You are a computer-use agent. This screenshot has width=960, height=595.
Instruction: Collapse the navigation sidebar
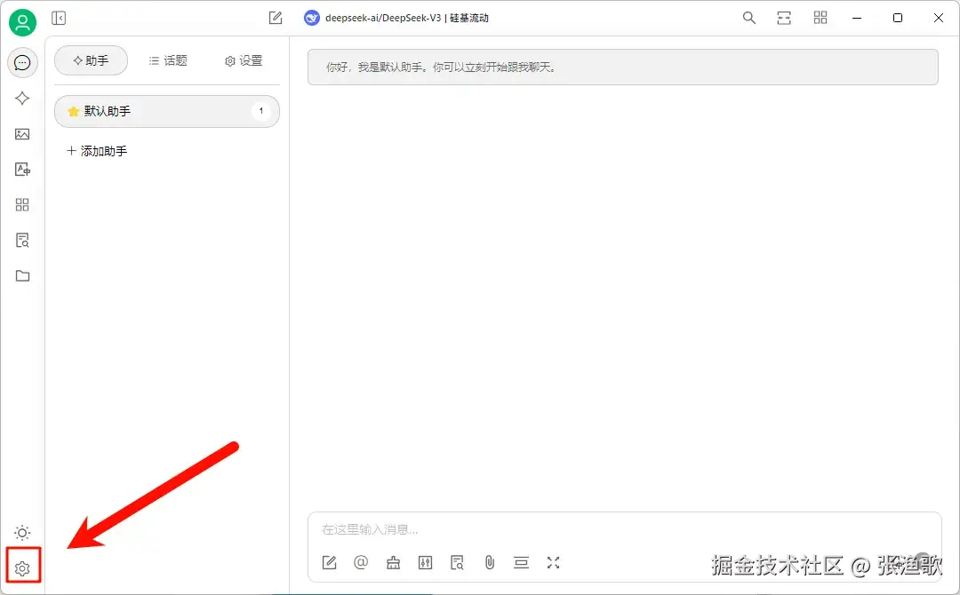[x=59, y=17]
